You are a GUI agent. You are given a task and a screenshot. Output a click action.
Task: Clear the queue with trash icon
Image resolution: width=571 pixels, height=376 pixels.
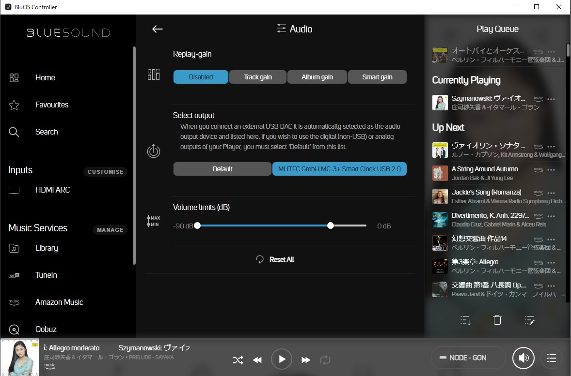[497, 320]
